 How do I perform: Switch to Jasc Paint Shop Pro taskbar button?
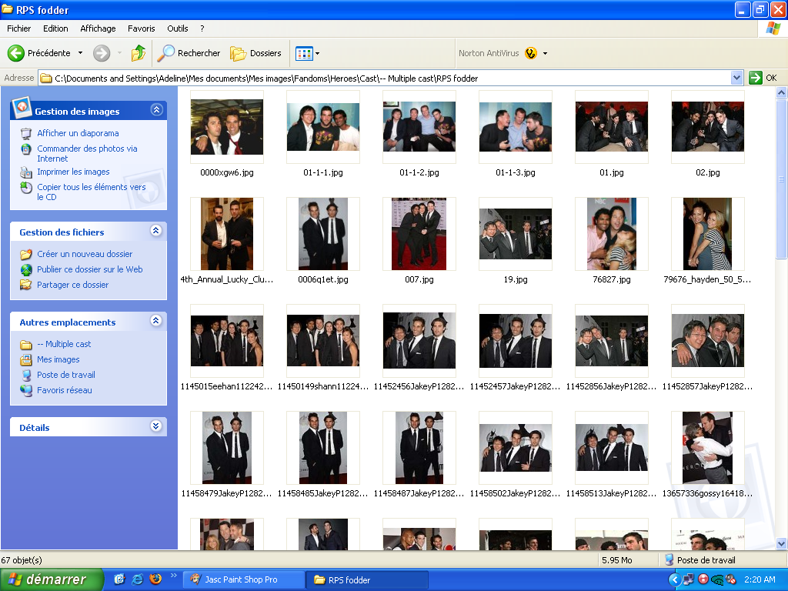(x=241, y=579)
